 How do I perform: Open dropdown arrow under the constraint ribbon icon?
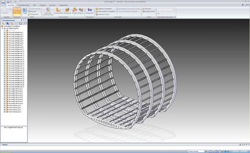[x=89, y=15]
